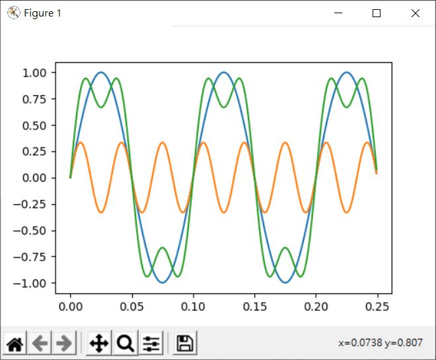The width and height of the screenshot is (436, 360).
Task: Click the x-axis tick label 0.20
Action: tap(316, 307)
